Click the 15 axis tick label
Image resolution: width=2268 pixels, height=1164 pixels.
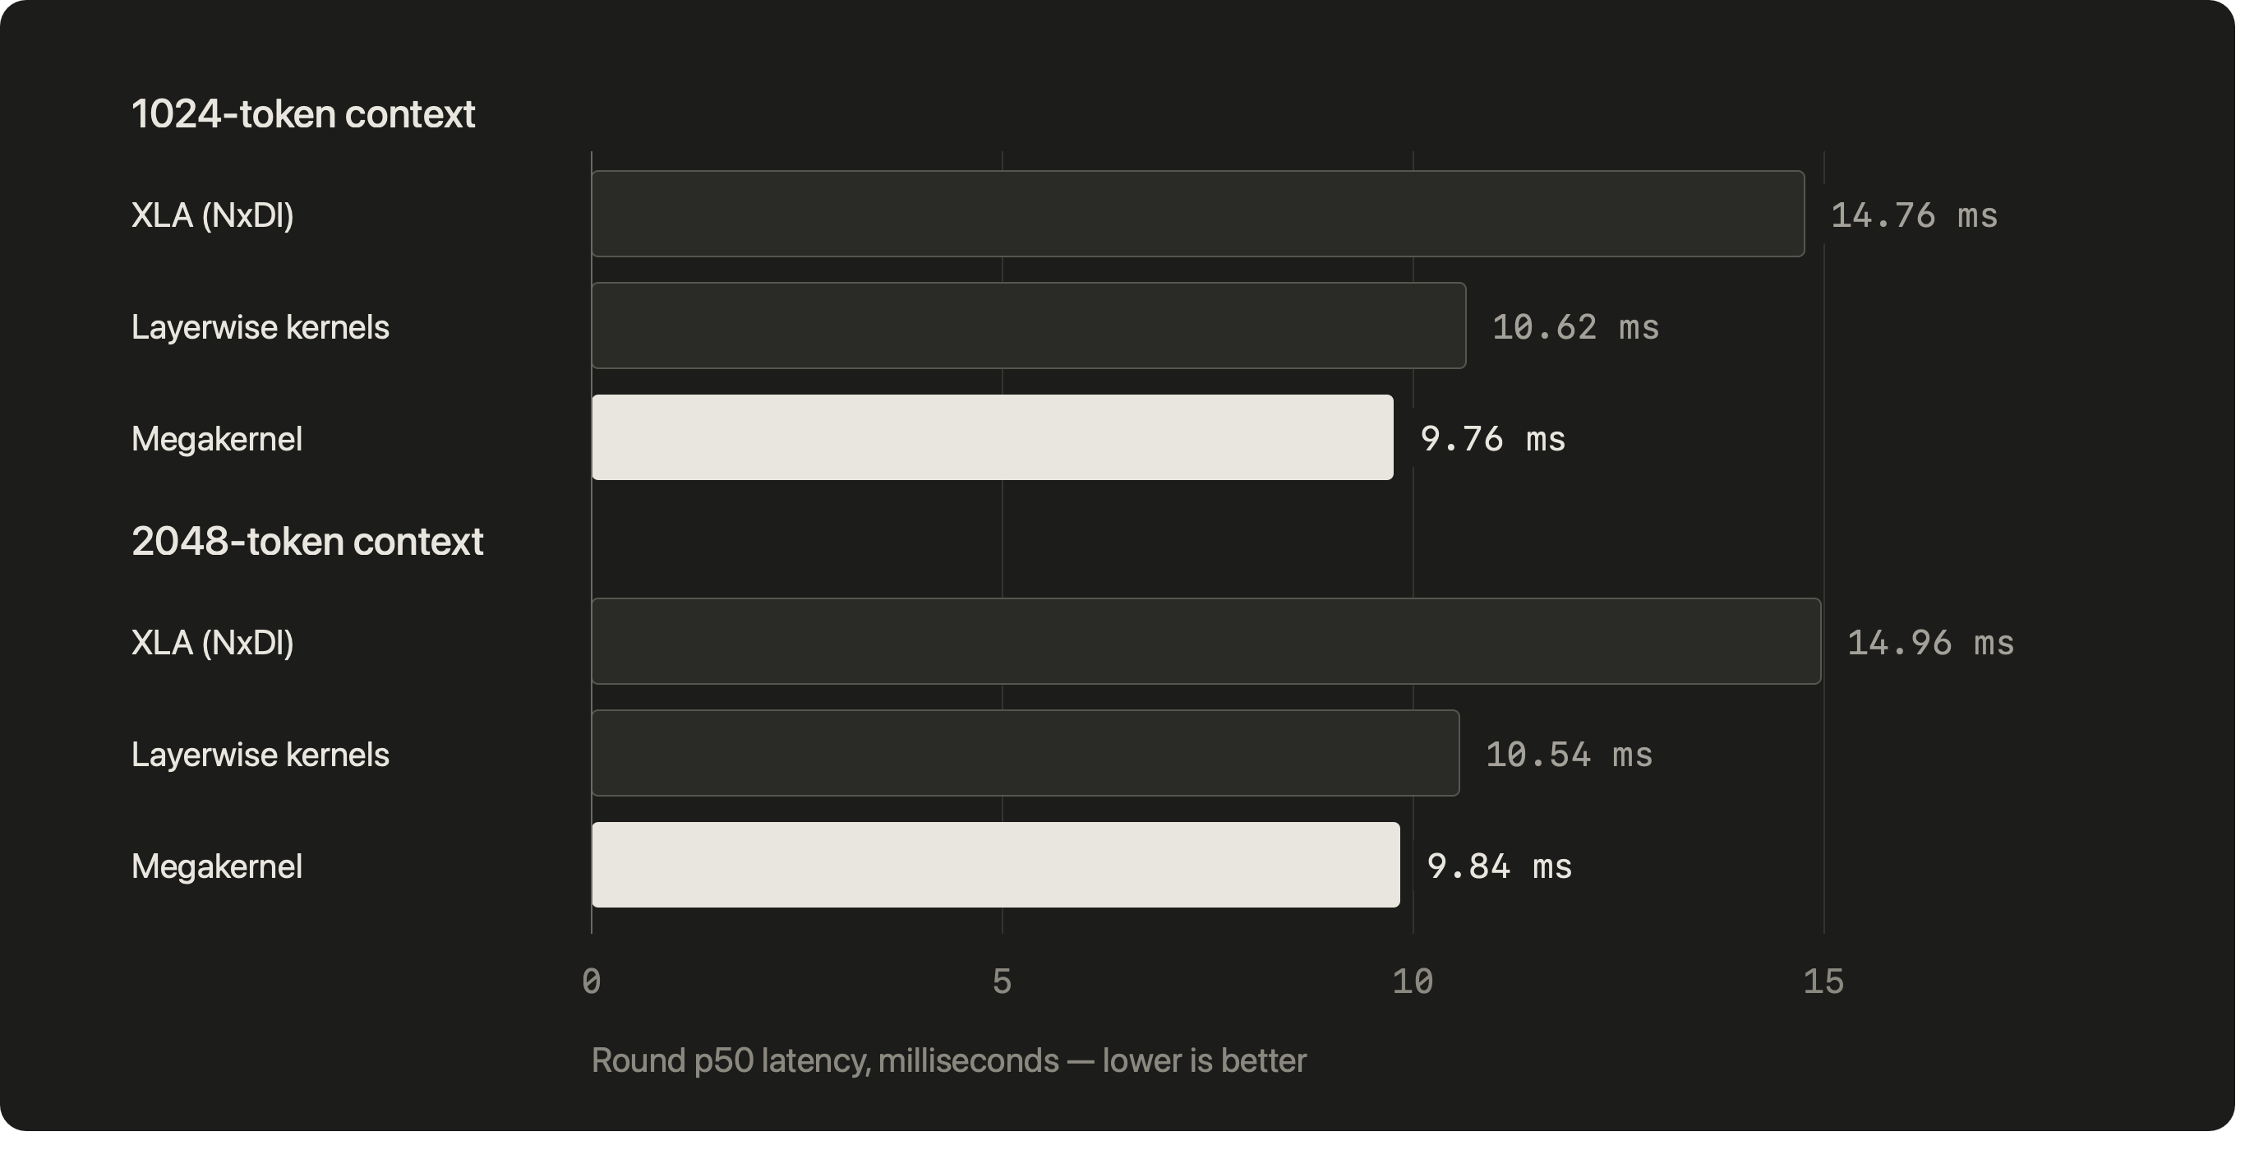(x=1823, y=982)
